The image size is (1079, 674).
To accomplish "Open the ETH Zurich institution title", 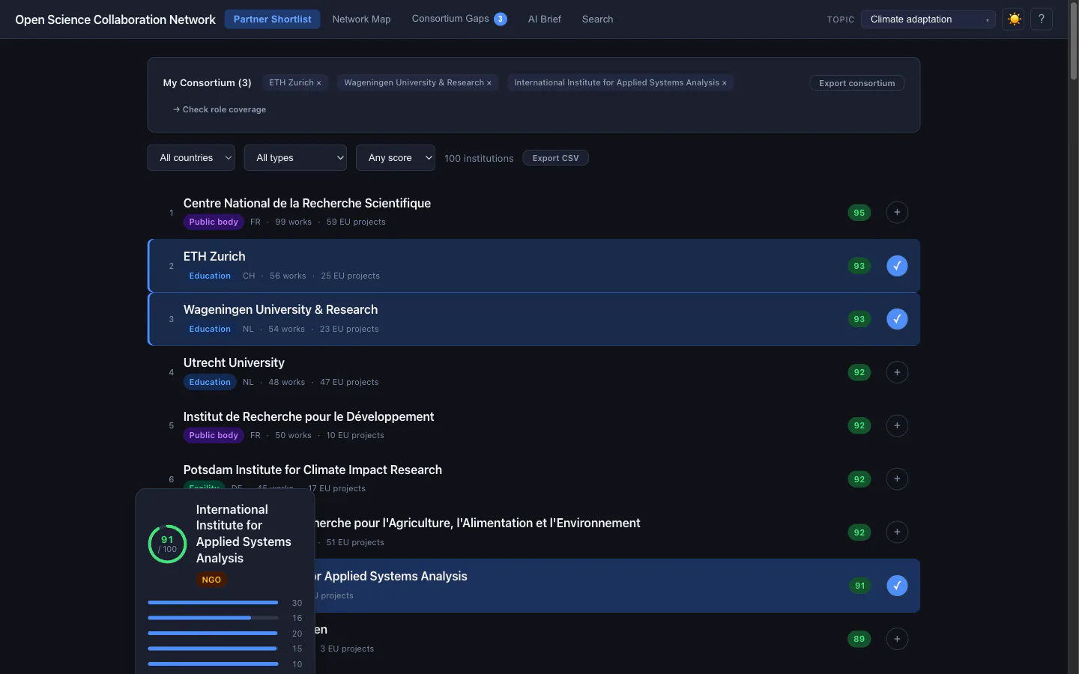I will [x=214, y=256].
